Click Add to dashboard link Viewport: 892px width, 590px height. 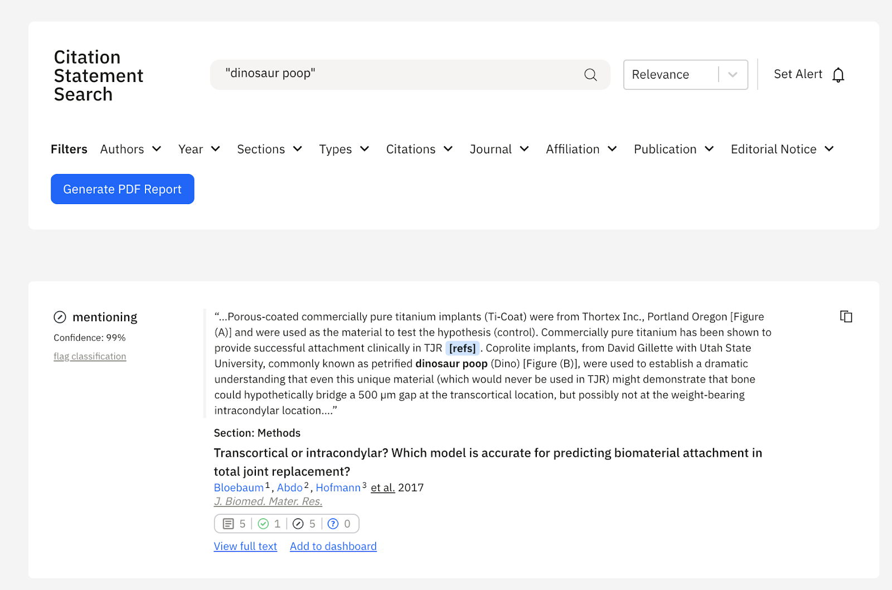click(x=333, y=547)
